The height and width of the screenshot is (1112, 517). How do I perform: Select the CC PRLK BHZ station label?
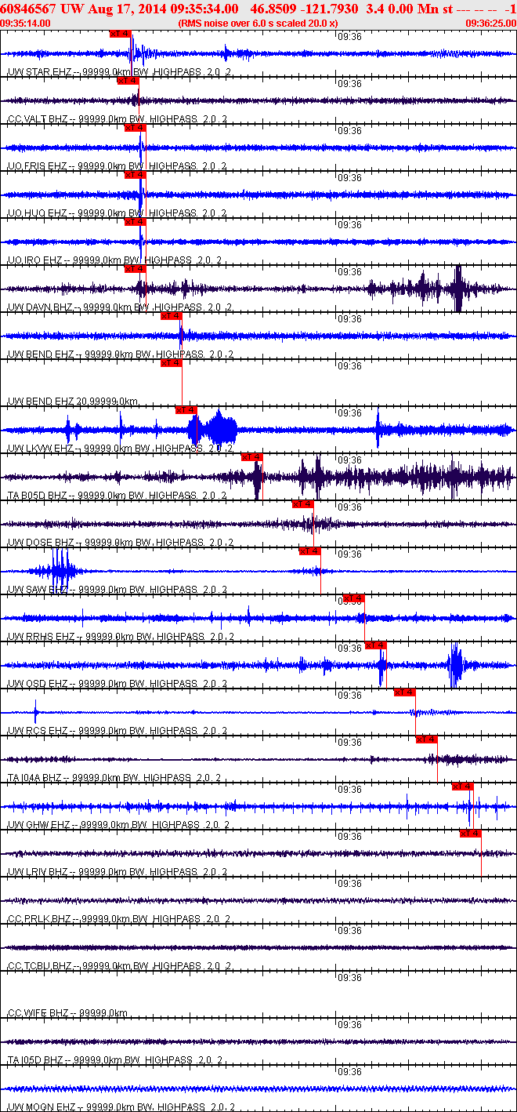pos(119,919)
